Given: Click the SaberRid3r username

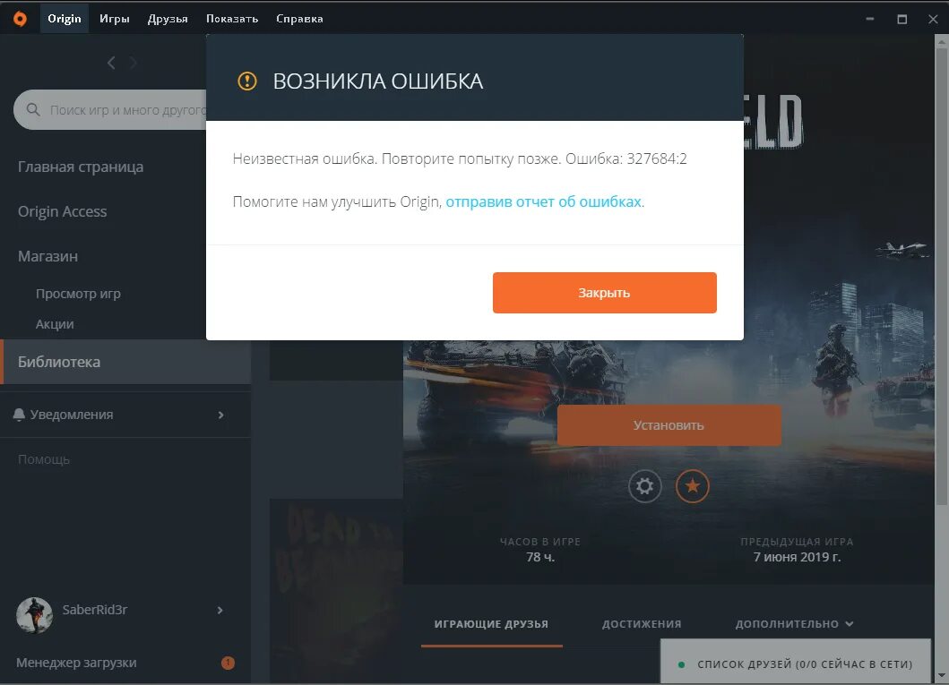Looking at the screenshot, I should point(94,610).
